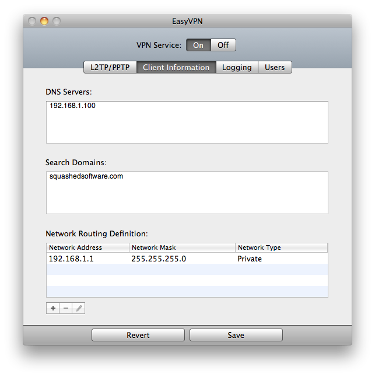Go to the Users tab
Viewport: 375px width, 377px height.
point(275,67)
